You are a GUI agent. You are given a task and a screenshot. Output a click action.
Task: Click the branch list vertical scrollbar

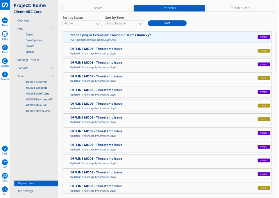click(276, 51)
